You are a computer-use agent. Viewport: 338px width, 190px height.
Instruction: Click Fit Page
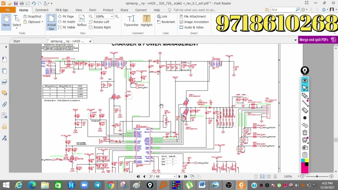click(66, 16)
